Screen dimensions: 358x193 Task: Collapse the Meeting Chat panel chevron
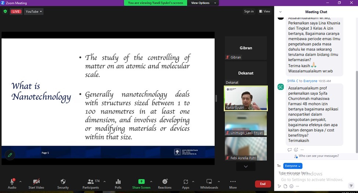(281, 12)
